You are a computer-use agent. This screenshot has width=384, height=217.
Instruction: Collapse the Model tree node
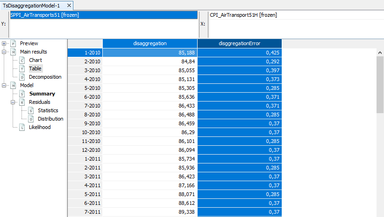click(x=4, y=85)
